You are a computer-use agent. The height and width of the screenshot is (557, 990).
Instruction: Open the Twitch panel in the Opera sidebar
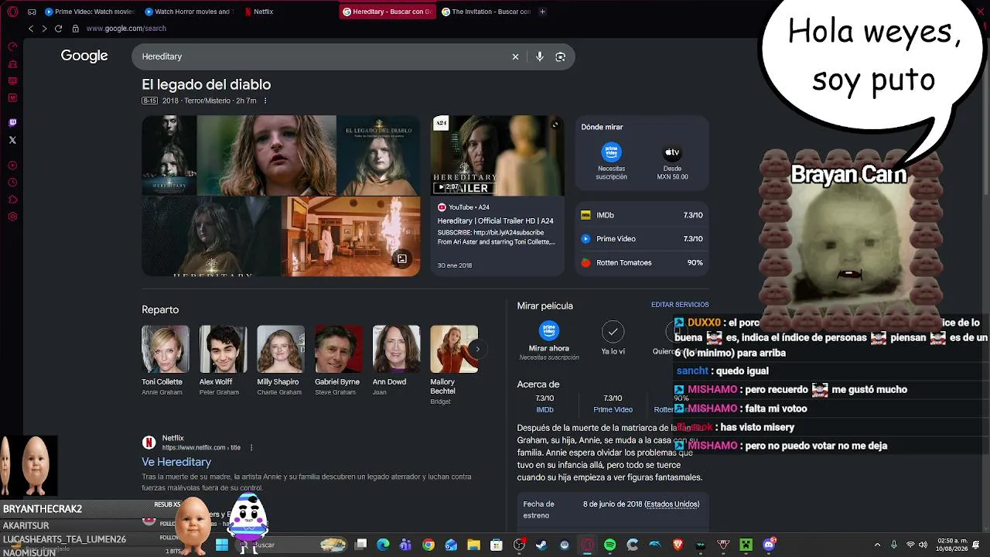click(x=12, y=122)
